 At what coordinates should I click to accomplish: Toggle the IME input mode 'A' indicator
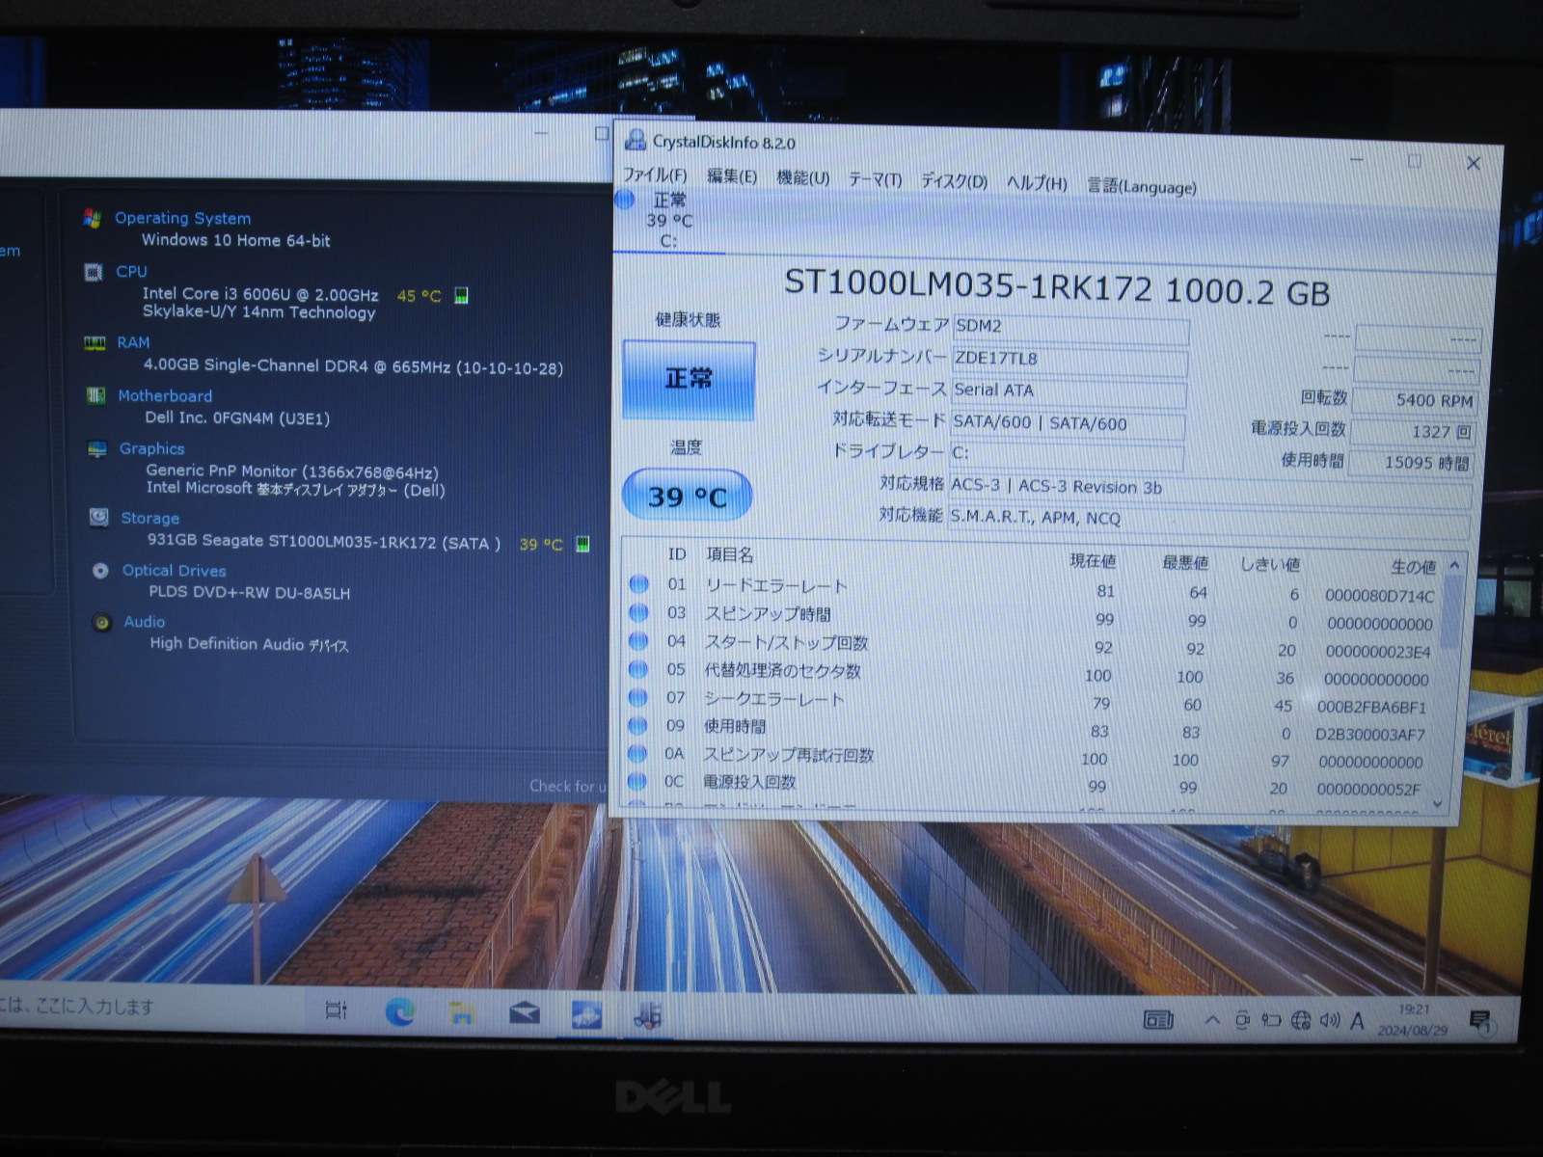pyautogui.click(x=1355, y=1019)
